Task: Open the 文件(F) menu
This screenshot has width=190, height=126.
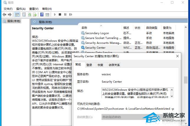Action: tap(8, 9)
